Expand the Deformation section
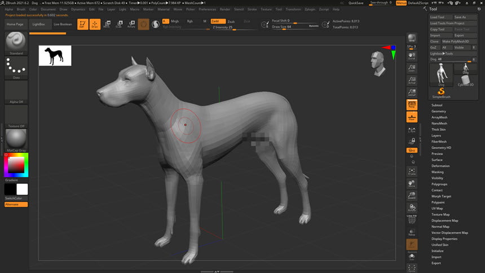485x273 pixels. pos(440,166)
